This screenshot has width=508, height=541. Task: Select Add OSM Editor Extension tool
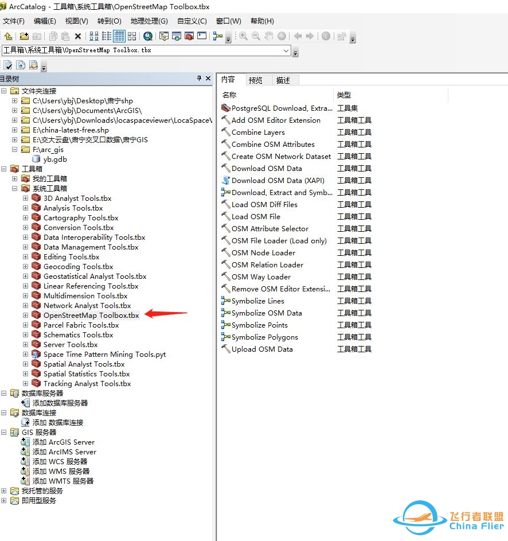(x=276, y=120)
